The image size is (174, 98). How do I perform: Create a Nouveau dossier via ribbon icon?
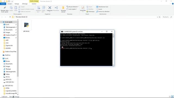(63, 8)
